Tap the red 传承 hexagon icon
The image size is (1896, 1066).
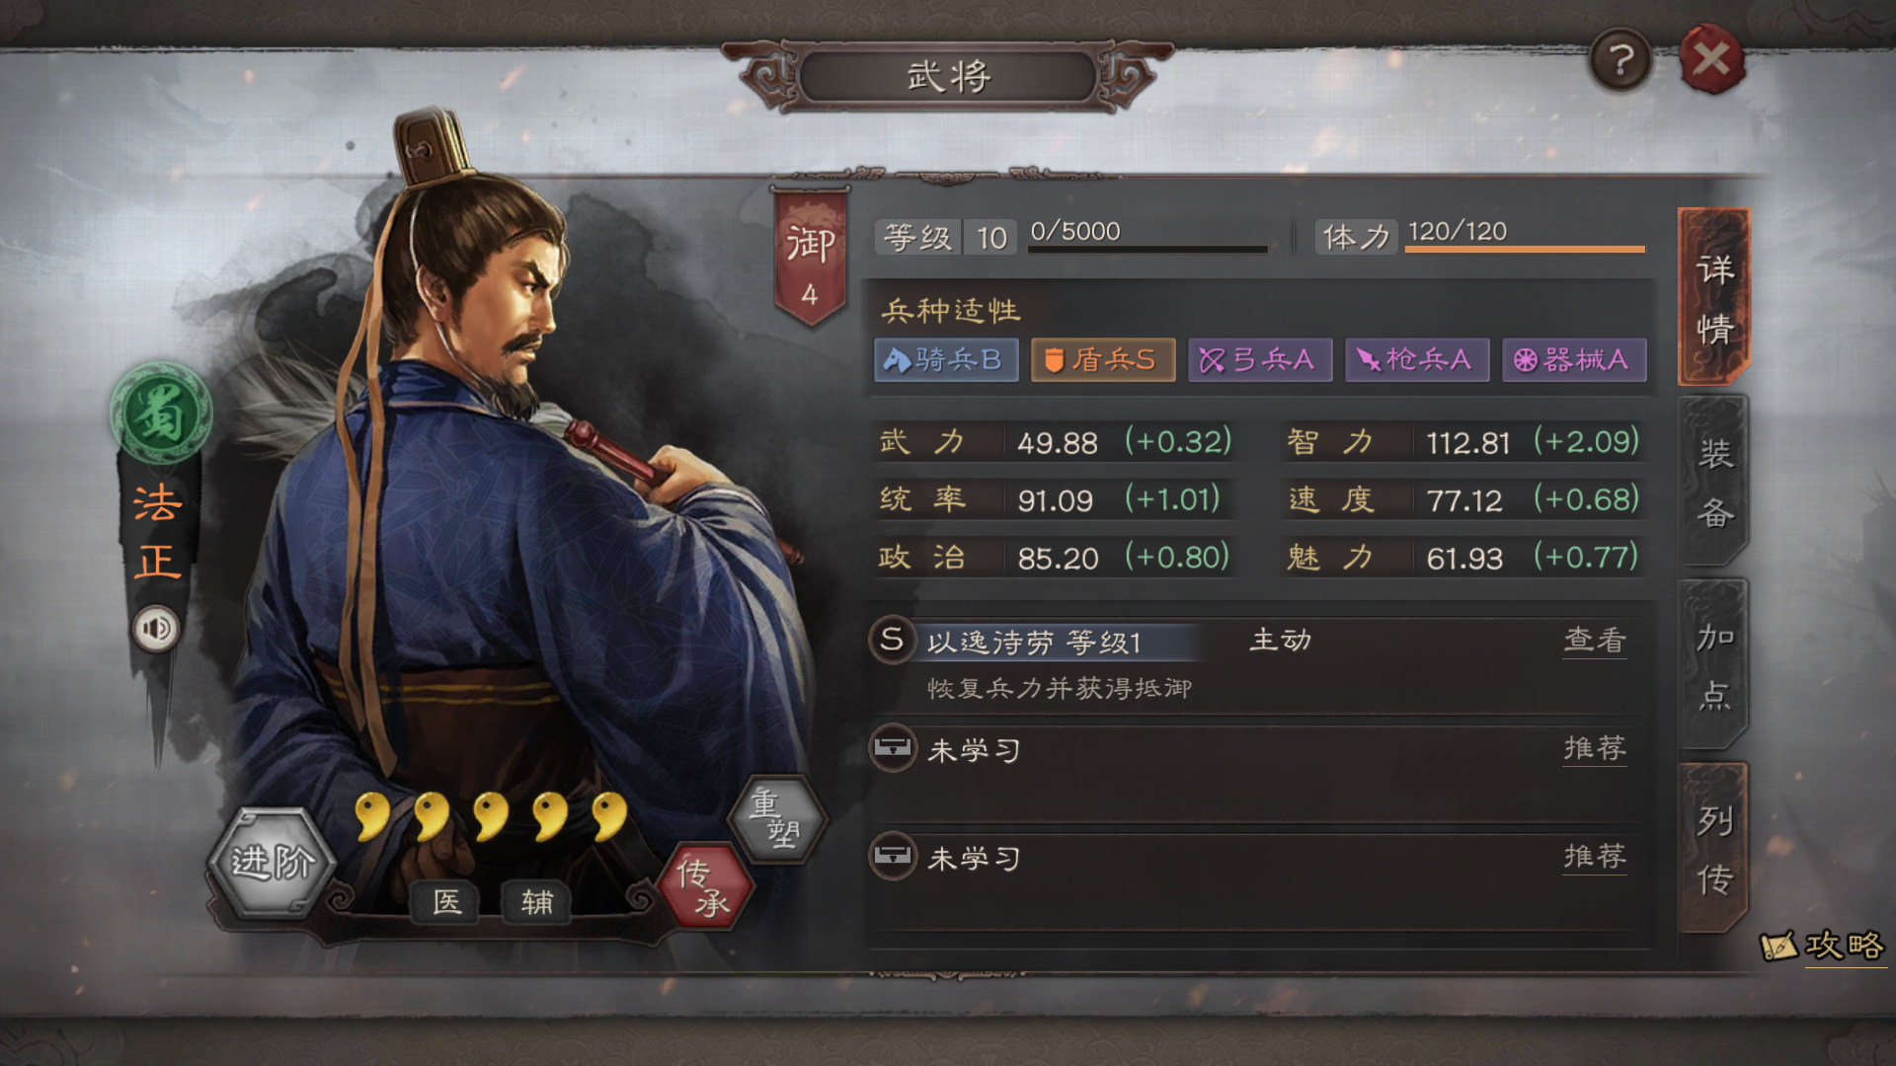tap(704, 885)
